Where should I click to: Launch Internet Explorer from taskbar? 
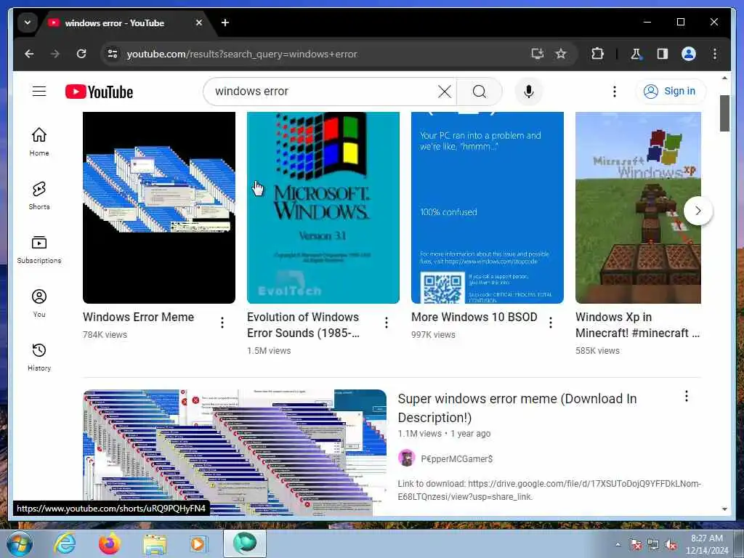click(x=65, y=543)
